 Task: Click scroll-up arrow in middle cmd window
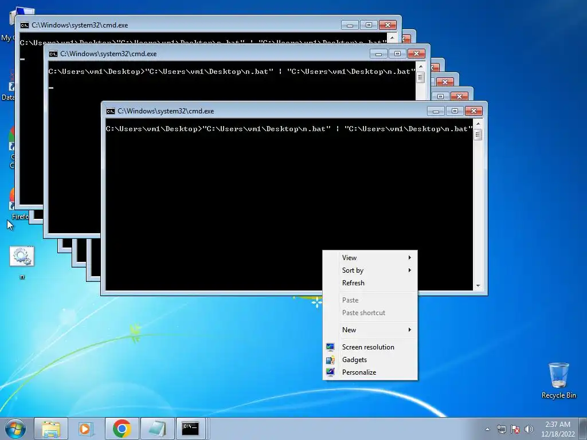(x=420, y=66)
